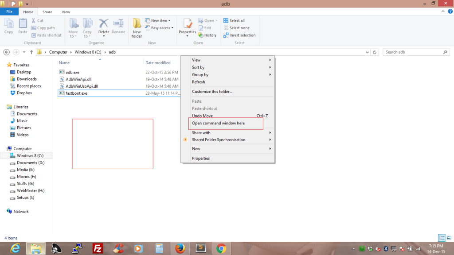Click the Search adb input field
Viewport: 454px width, 255px height.
412,52
